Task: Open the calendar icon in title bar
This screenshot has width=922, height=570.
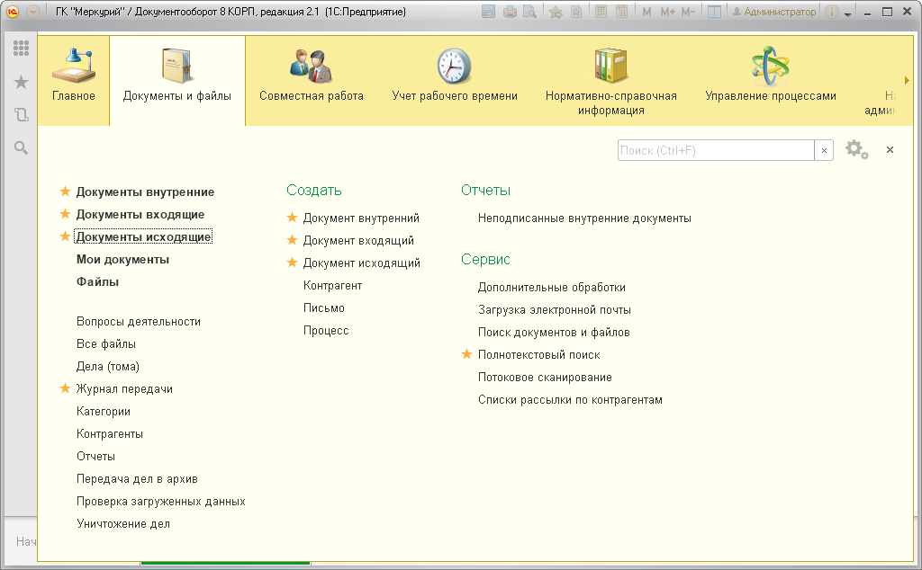Action: [x=621, y=12]
